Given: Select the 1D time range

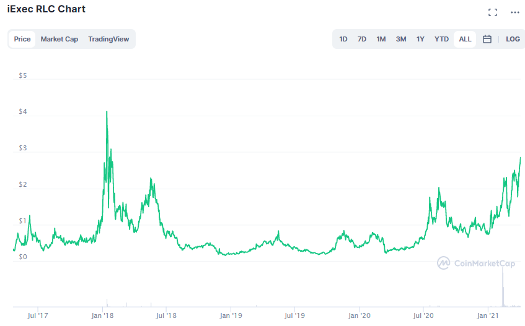Looking at the screenshot, I should 343,39.
